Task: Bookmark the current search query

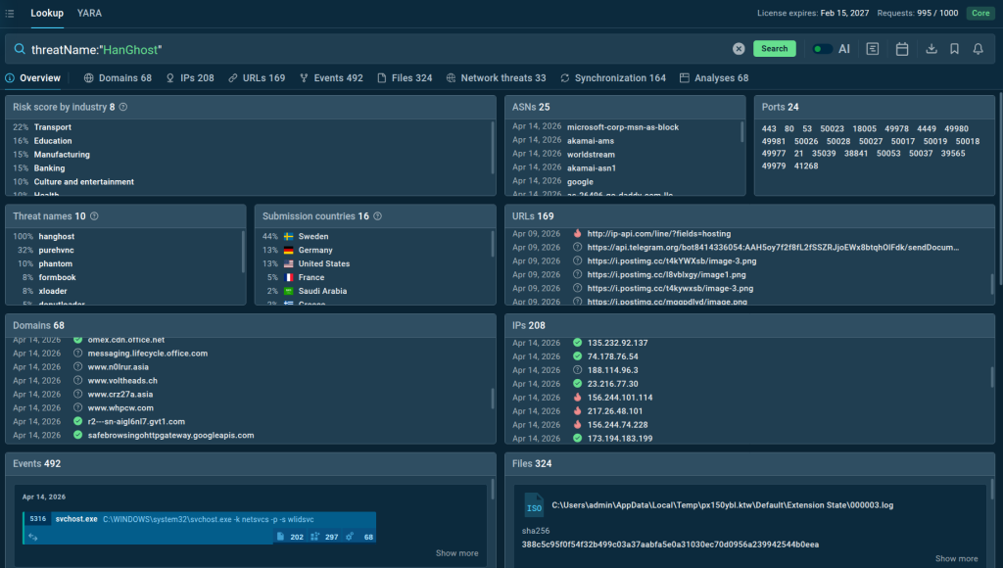Action: pos(955,47)
